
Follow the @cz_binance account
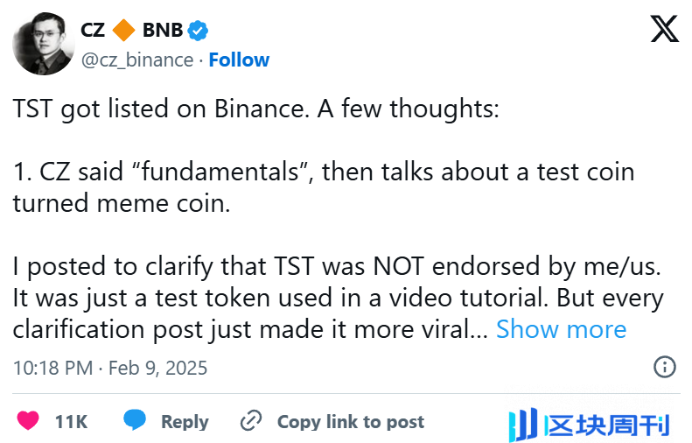click(239, 60)
